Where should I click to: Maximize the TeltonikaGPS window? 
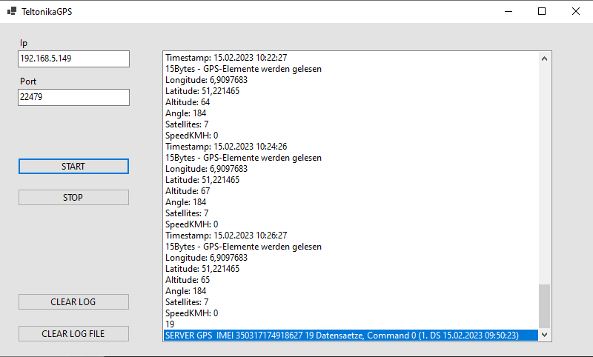click(542, 11)
